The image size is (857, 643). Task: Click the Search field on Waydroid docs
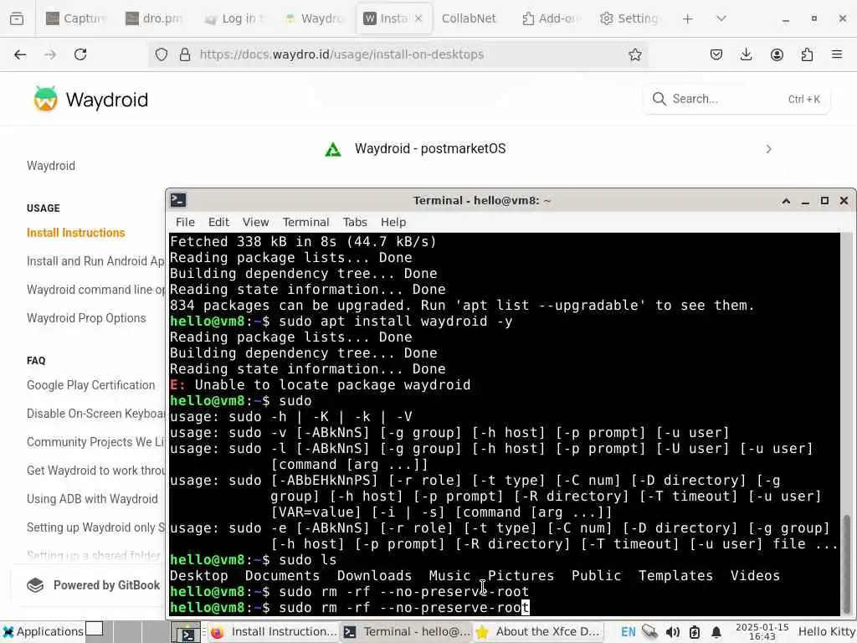(x=736, y=99)
